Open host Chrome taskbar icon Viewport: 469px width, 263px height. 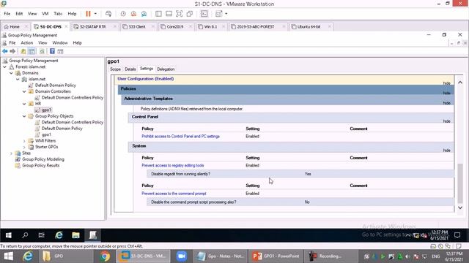click(105, 256)
